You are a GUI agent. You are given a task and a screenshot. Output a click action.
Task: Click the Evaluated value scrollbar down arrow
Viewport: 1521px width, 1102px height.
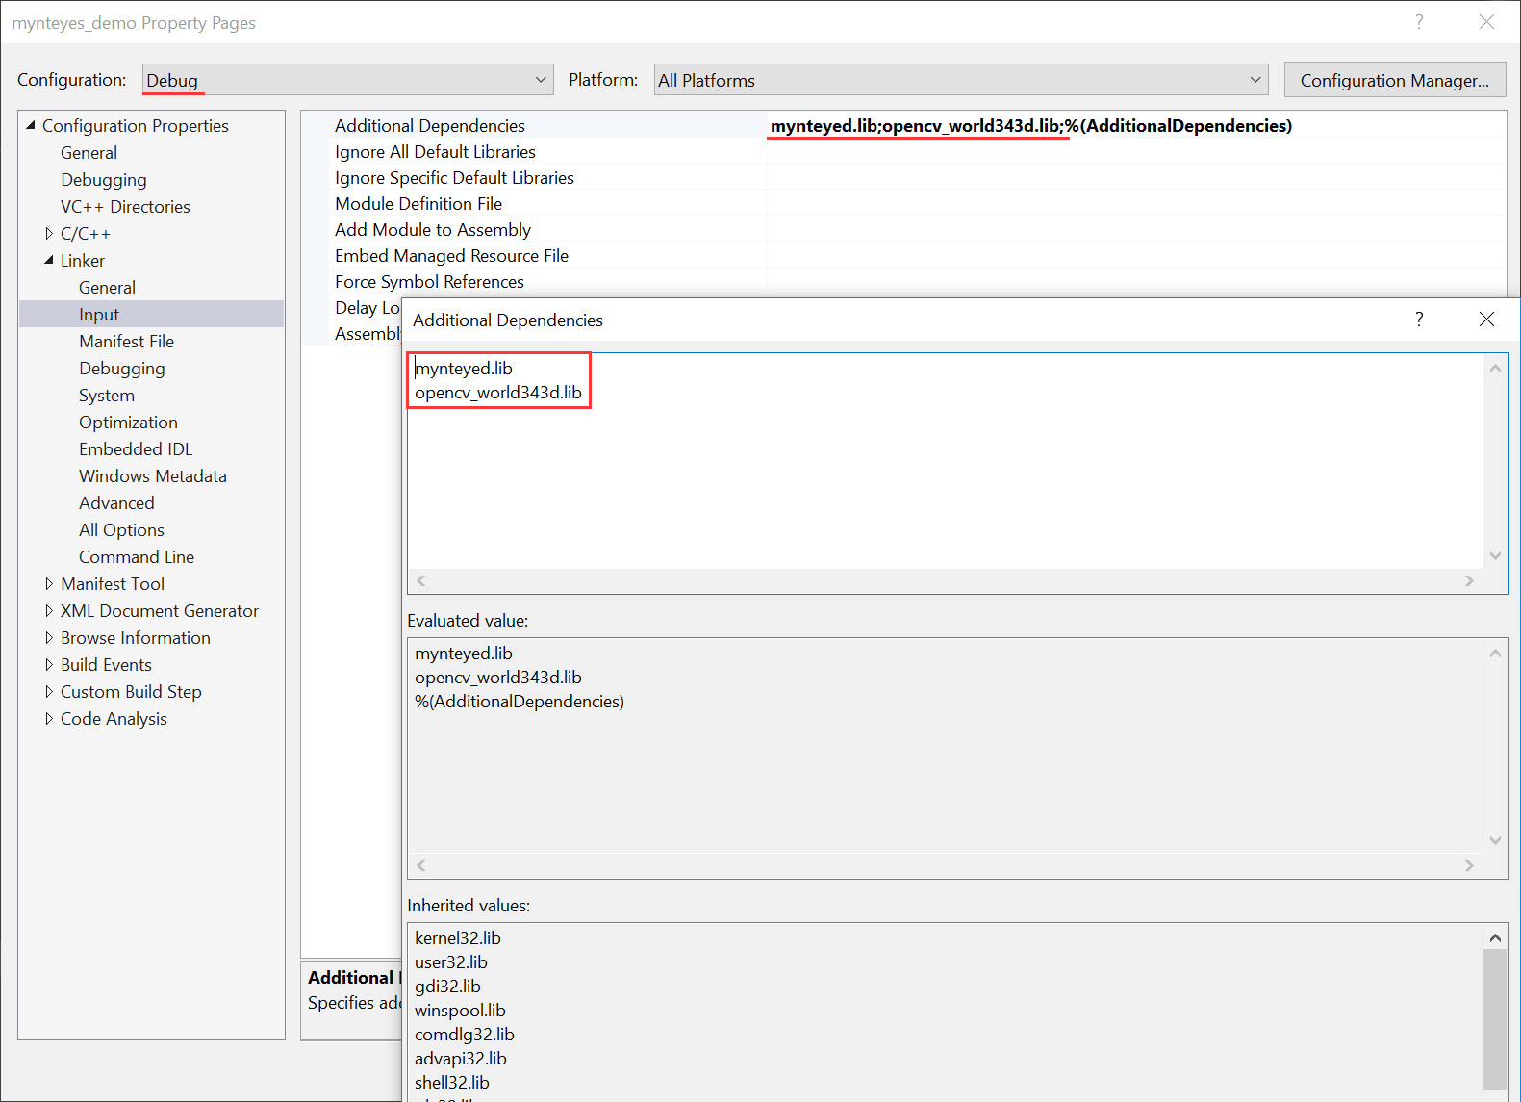point(1495,840)
